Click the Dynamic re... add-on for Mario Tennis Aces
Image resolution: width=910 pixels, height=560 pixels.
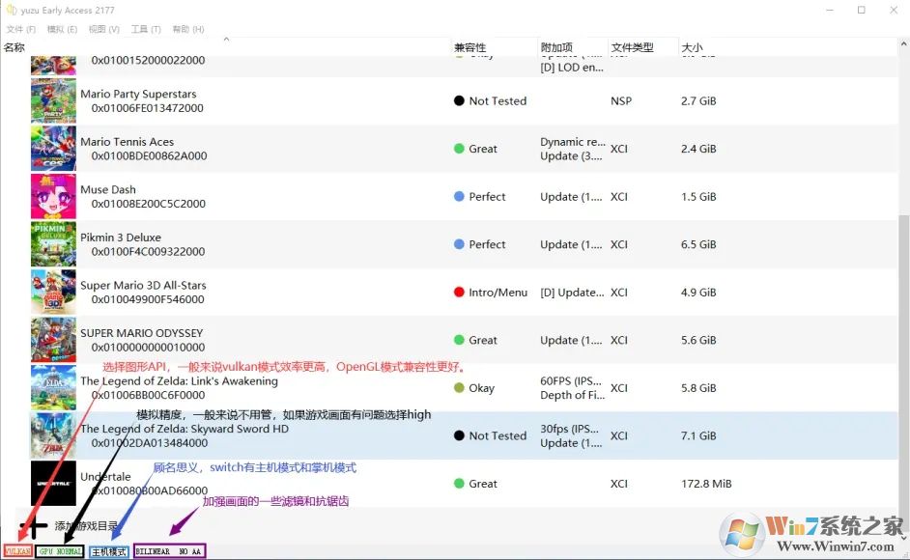point(573,142)
